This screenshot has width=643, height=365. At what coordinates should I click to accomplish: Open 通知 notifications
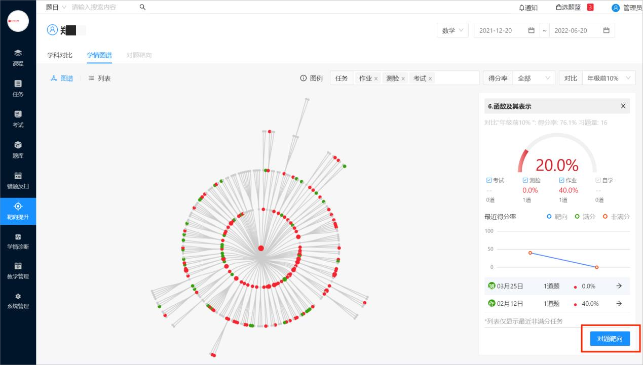[528, 8]
